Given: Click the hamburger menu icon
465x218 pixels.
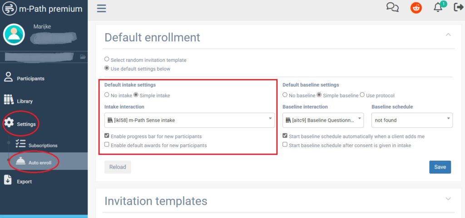Looking at the screenshot, I should (x=101, y=8).
